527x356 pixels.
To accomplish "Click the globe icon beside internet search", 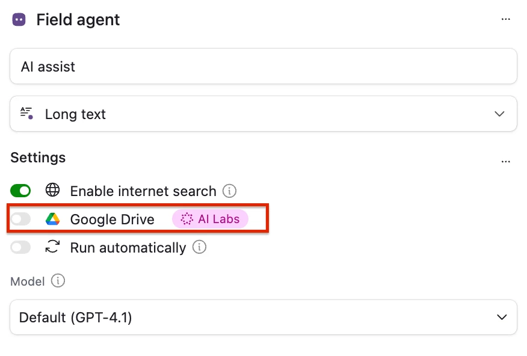I will pos(53,191).
